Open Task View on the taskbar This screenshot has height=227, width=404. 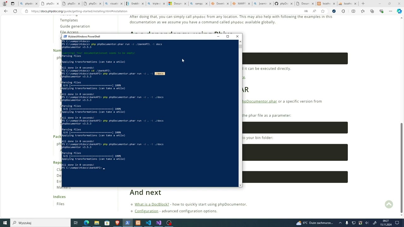tap(76, 223)
